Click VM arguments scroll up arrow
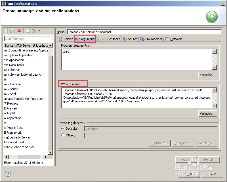Screen dimensions: 227x182 (x=215, y=90)
